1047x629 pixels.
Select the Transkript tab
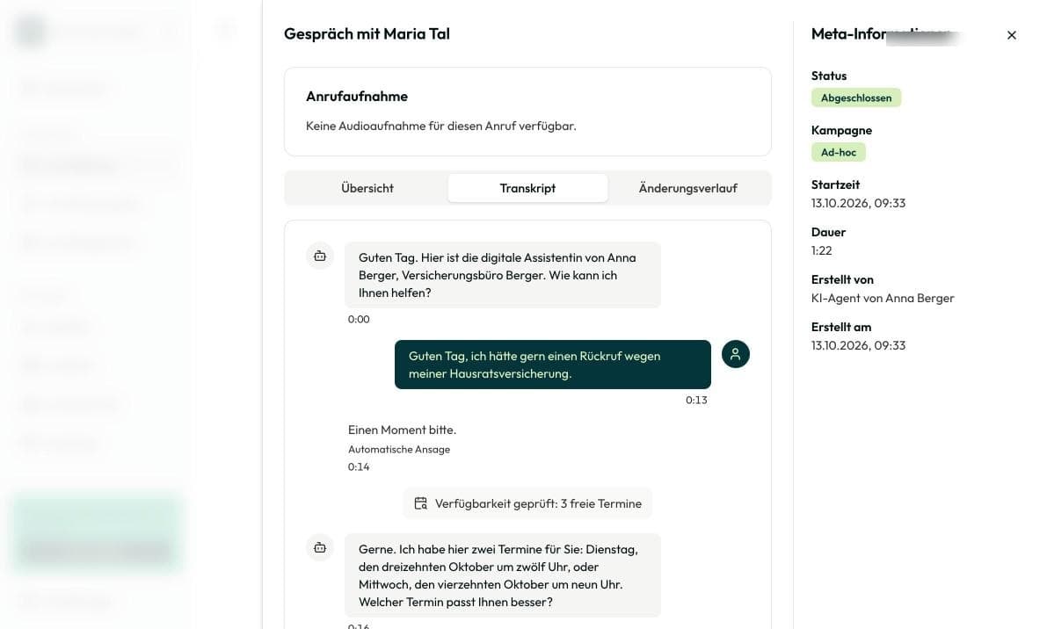[527, 188]
